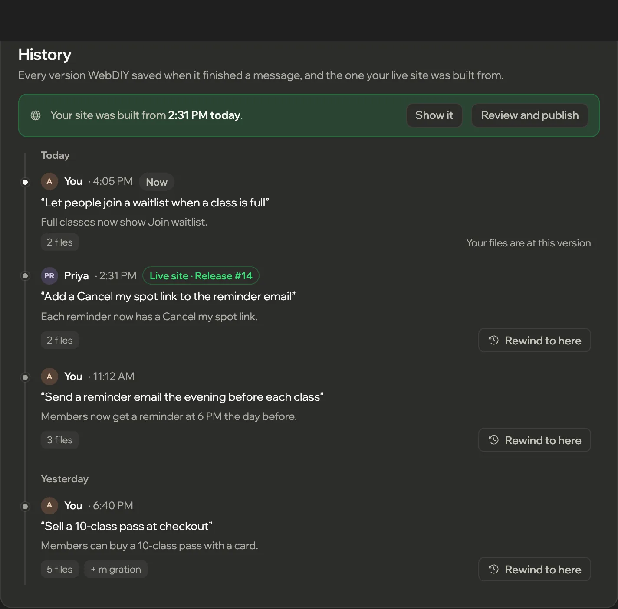Click the "+ migration" chip
This screenshot has width=618, height=609.
pyautogui.click(x=116, y=570)
